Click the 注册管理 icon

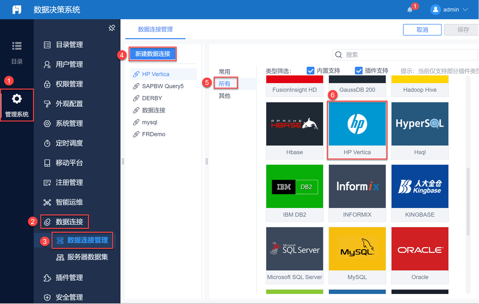click(x=47, y=183)
